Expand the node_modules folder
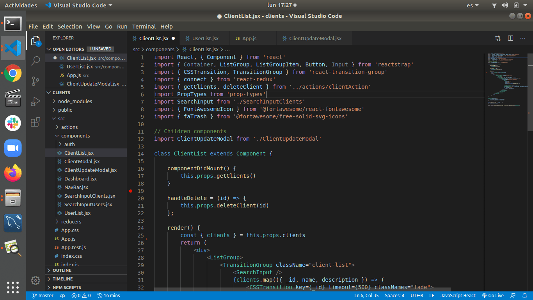This screenshot has height=300, width=533. tap(75, 101)
